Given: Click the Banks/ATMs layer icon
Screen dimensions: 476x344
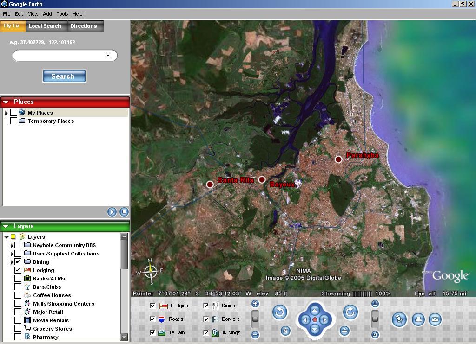Looking at the screenshot, I should [27, 278].
